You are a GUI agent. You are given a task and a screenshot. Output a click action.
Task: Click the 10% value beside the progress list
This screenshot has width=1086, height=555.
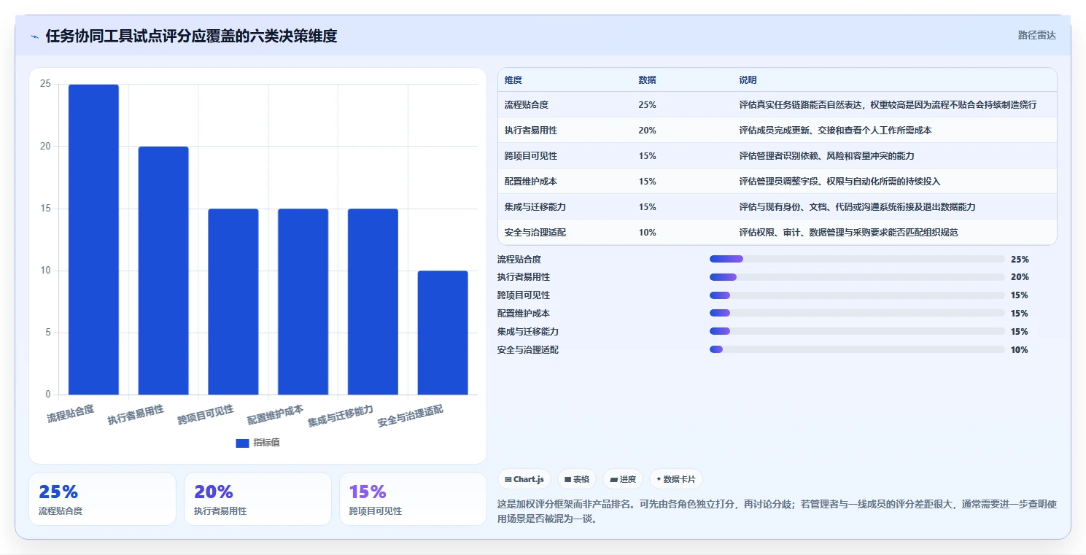(x=1020, y=350)
